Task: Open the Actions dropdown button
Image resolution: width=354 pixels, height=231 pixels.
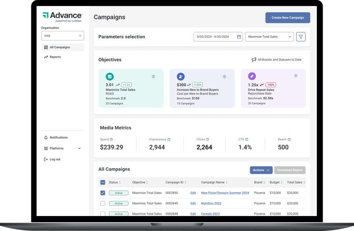Action: 261,170
